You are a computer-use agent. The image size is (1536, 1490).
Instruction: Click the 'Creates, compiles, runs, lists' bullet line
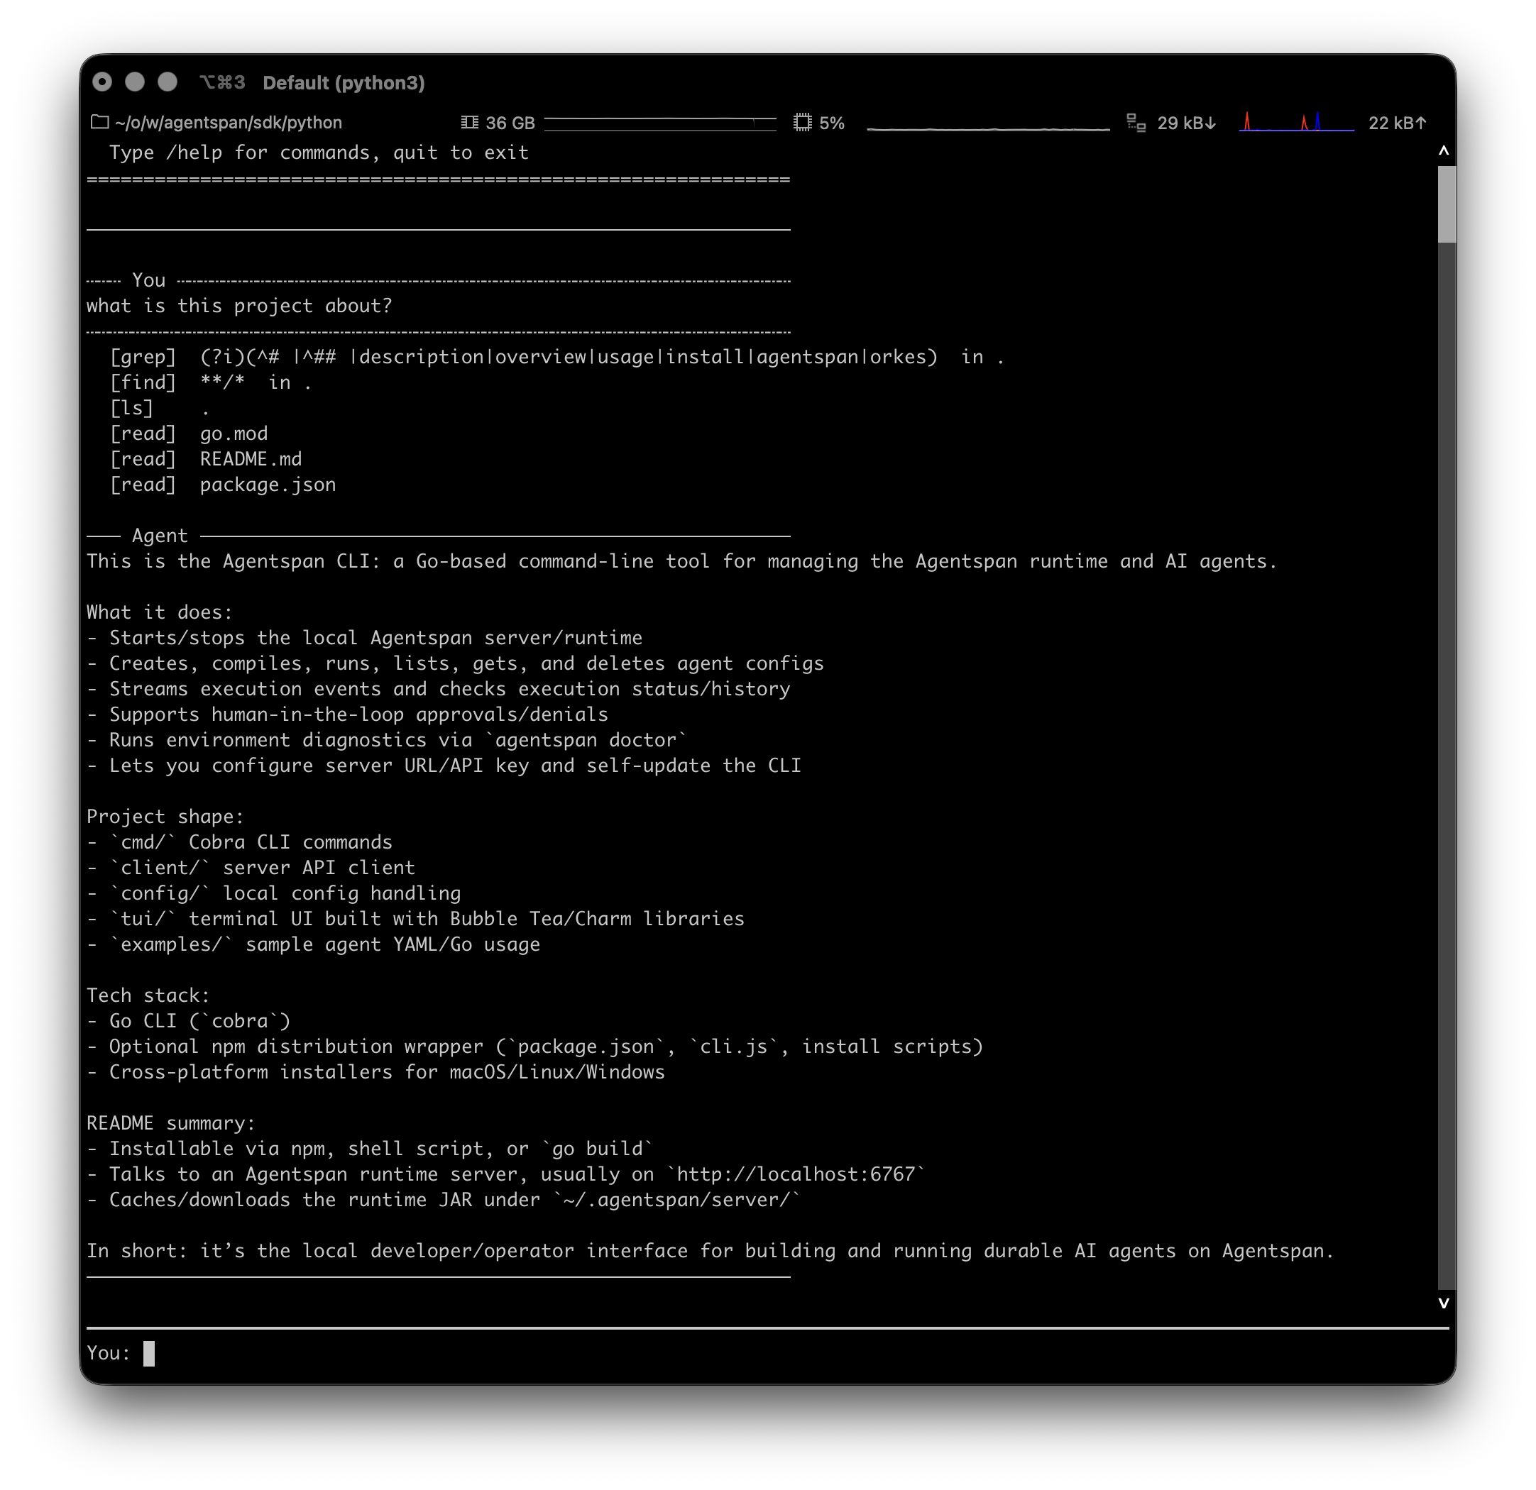455,663
